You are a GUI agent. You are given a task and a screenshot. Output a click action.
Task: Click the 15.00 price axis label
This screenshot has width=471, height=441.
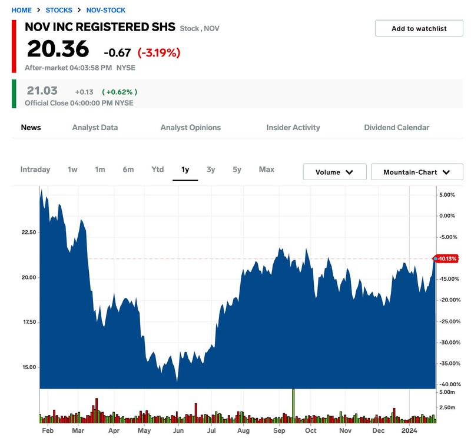point(29,367)
